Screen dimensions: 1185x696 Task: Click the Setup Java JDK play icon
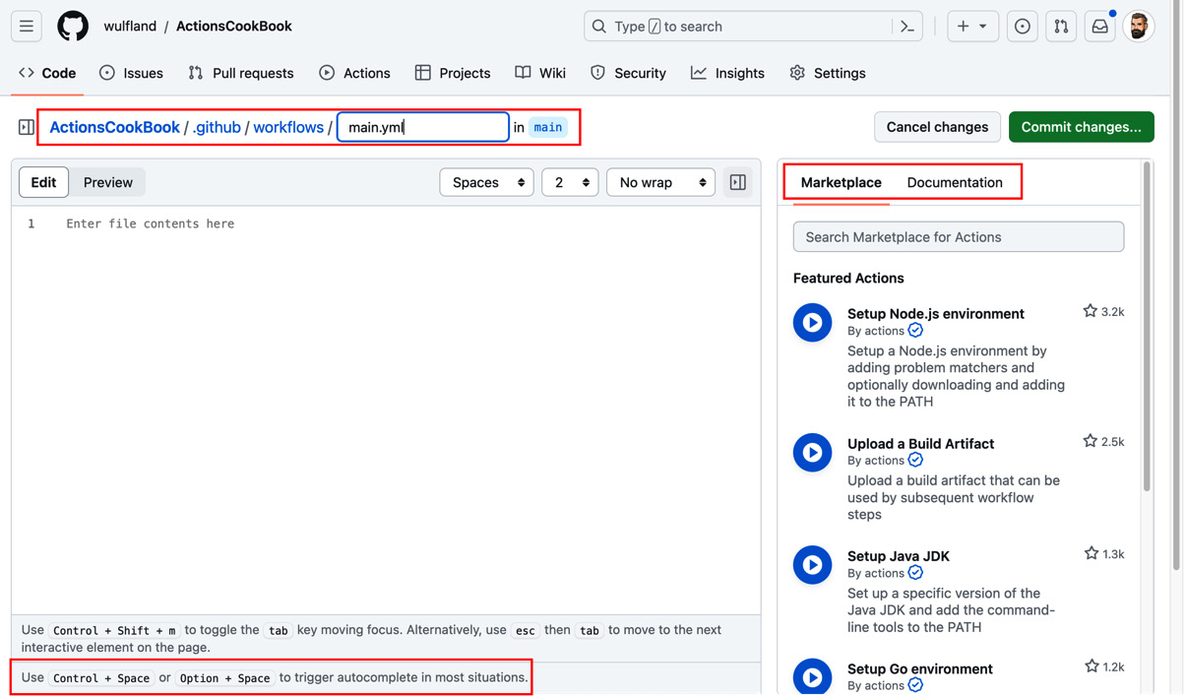pos(813,564)
